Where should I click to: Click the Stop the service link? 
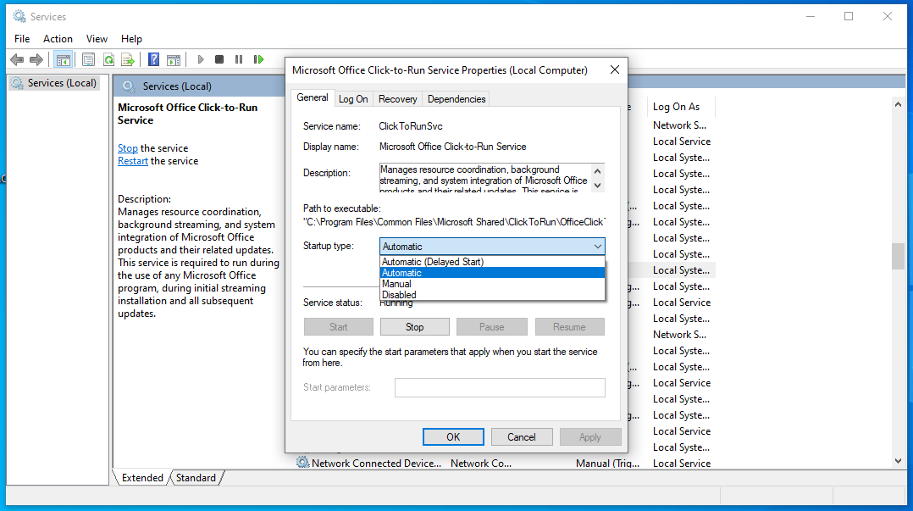pos(128,148)
